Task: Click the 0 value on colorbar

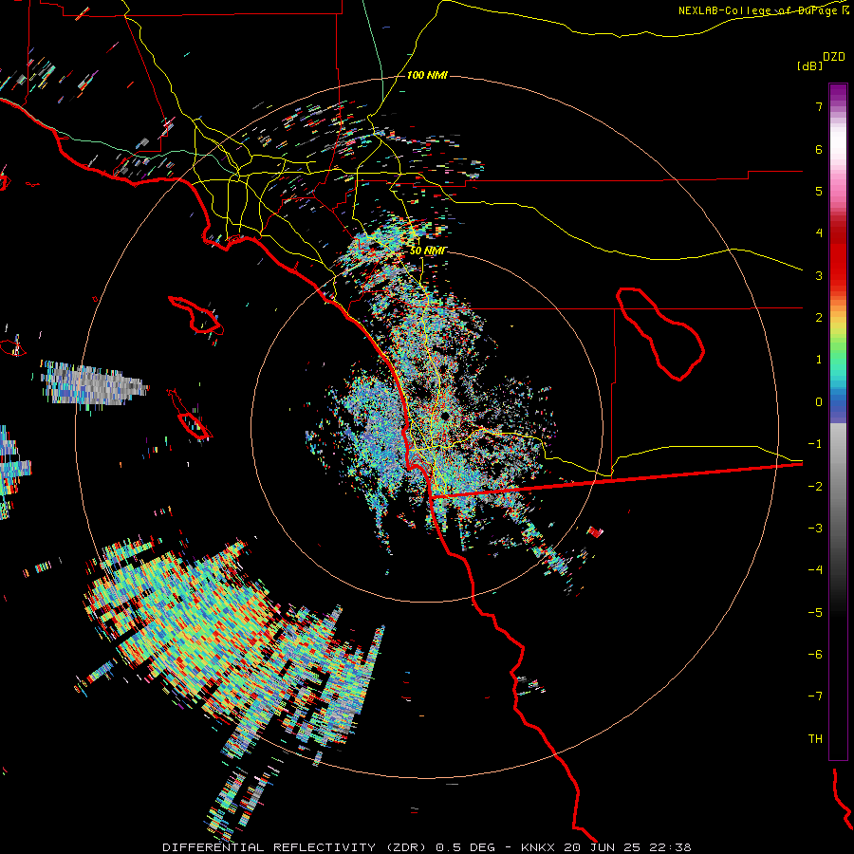Action: tap(819, 402)
